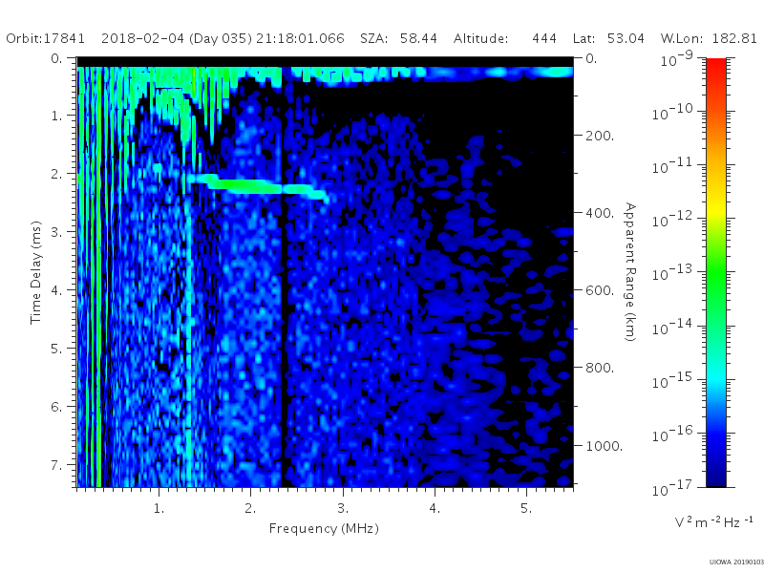Click the 400. apparent range tick label
Image resolution: width=764 pixels, height=573 pixels.
(x=600, y=213)
